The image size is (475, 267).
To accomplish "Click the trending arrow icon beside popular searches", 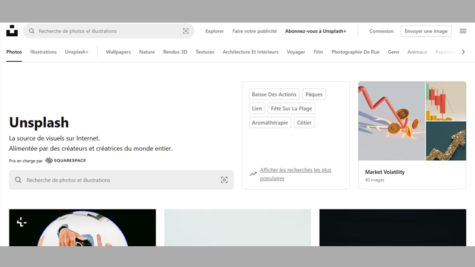I will 253,174.
